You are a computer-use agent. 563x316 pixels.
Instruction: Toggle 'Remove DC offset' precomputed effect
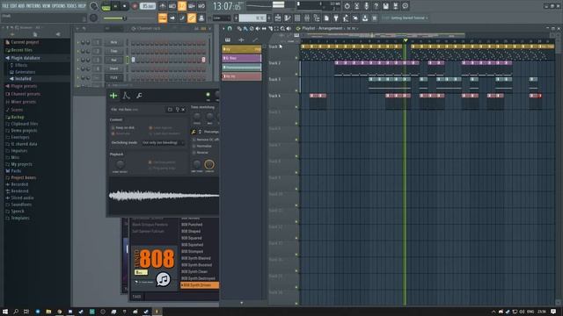205,140
